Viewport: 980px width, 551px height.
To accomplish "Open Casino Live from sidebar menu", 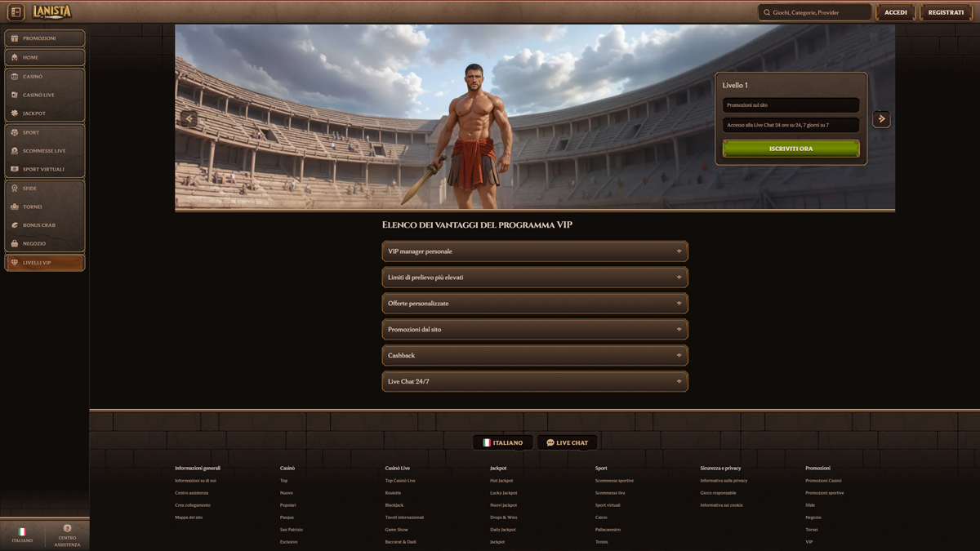I will (x=45, y=95).
